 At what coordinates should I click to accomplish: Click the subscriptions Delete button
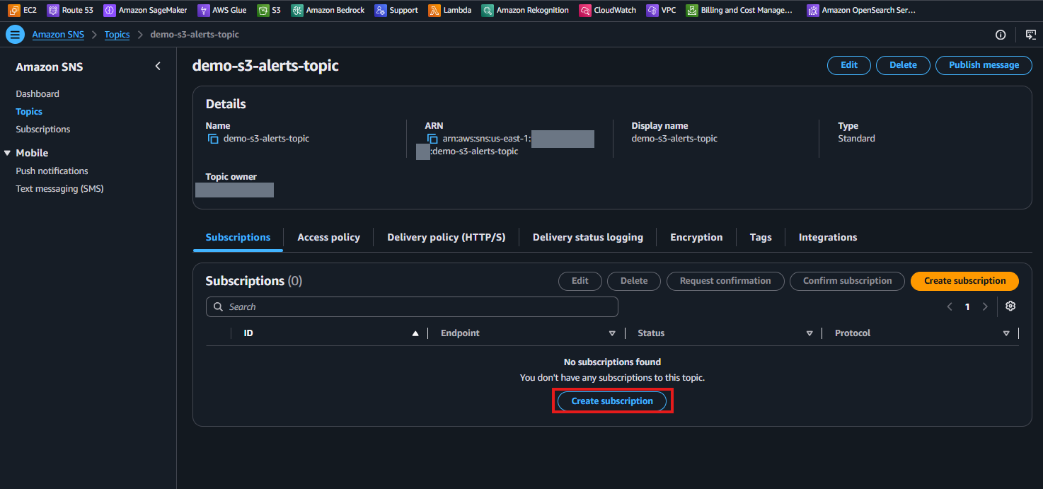point(634,281)
